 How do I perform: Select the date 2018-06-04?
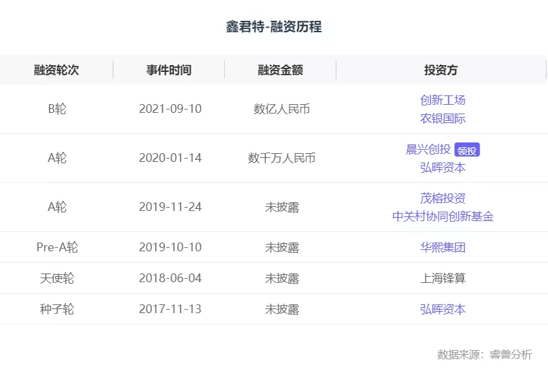pos(170,278)
